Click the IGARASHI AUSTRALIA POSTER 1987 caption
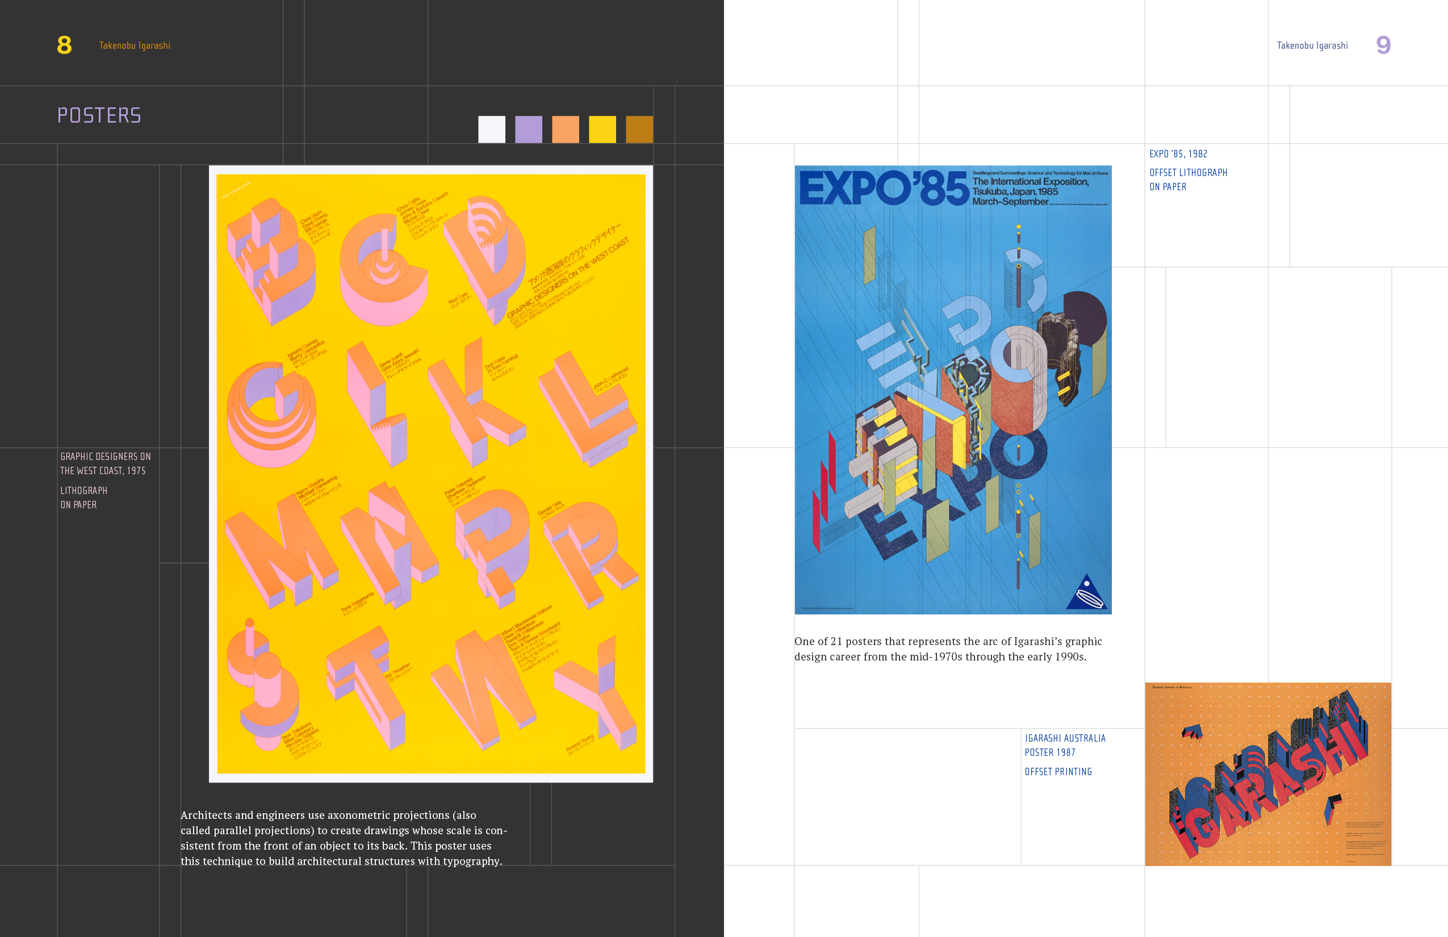 (x=1065, y=744)
